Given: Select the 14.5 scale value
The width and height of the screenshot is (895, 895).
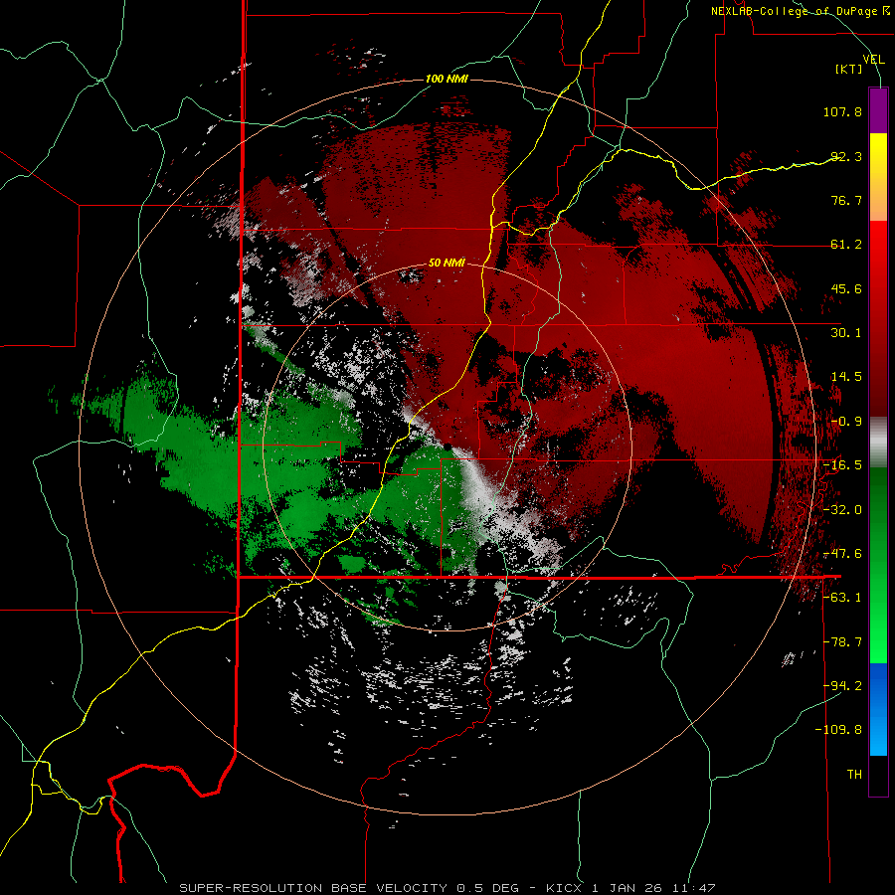Looking at the screenshot, I should (846, 377).
